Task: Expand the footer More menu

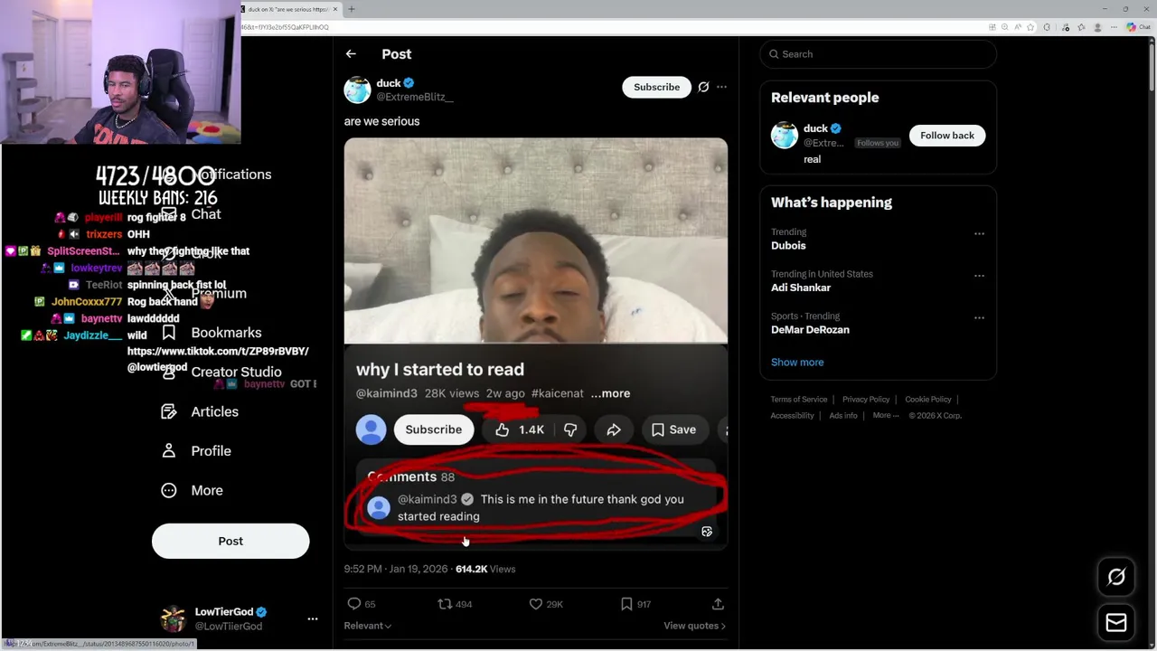Action: click(886, 416)
